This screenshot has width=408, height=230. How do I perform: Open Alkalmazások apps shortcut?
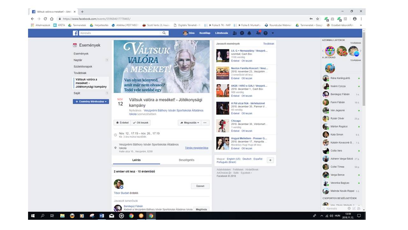(x=40, y=25)
